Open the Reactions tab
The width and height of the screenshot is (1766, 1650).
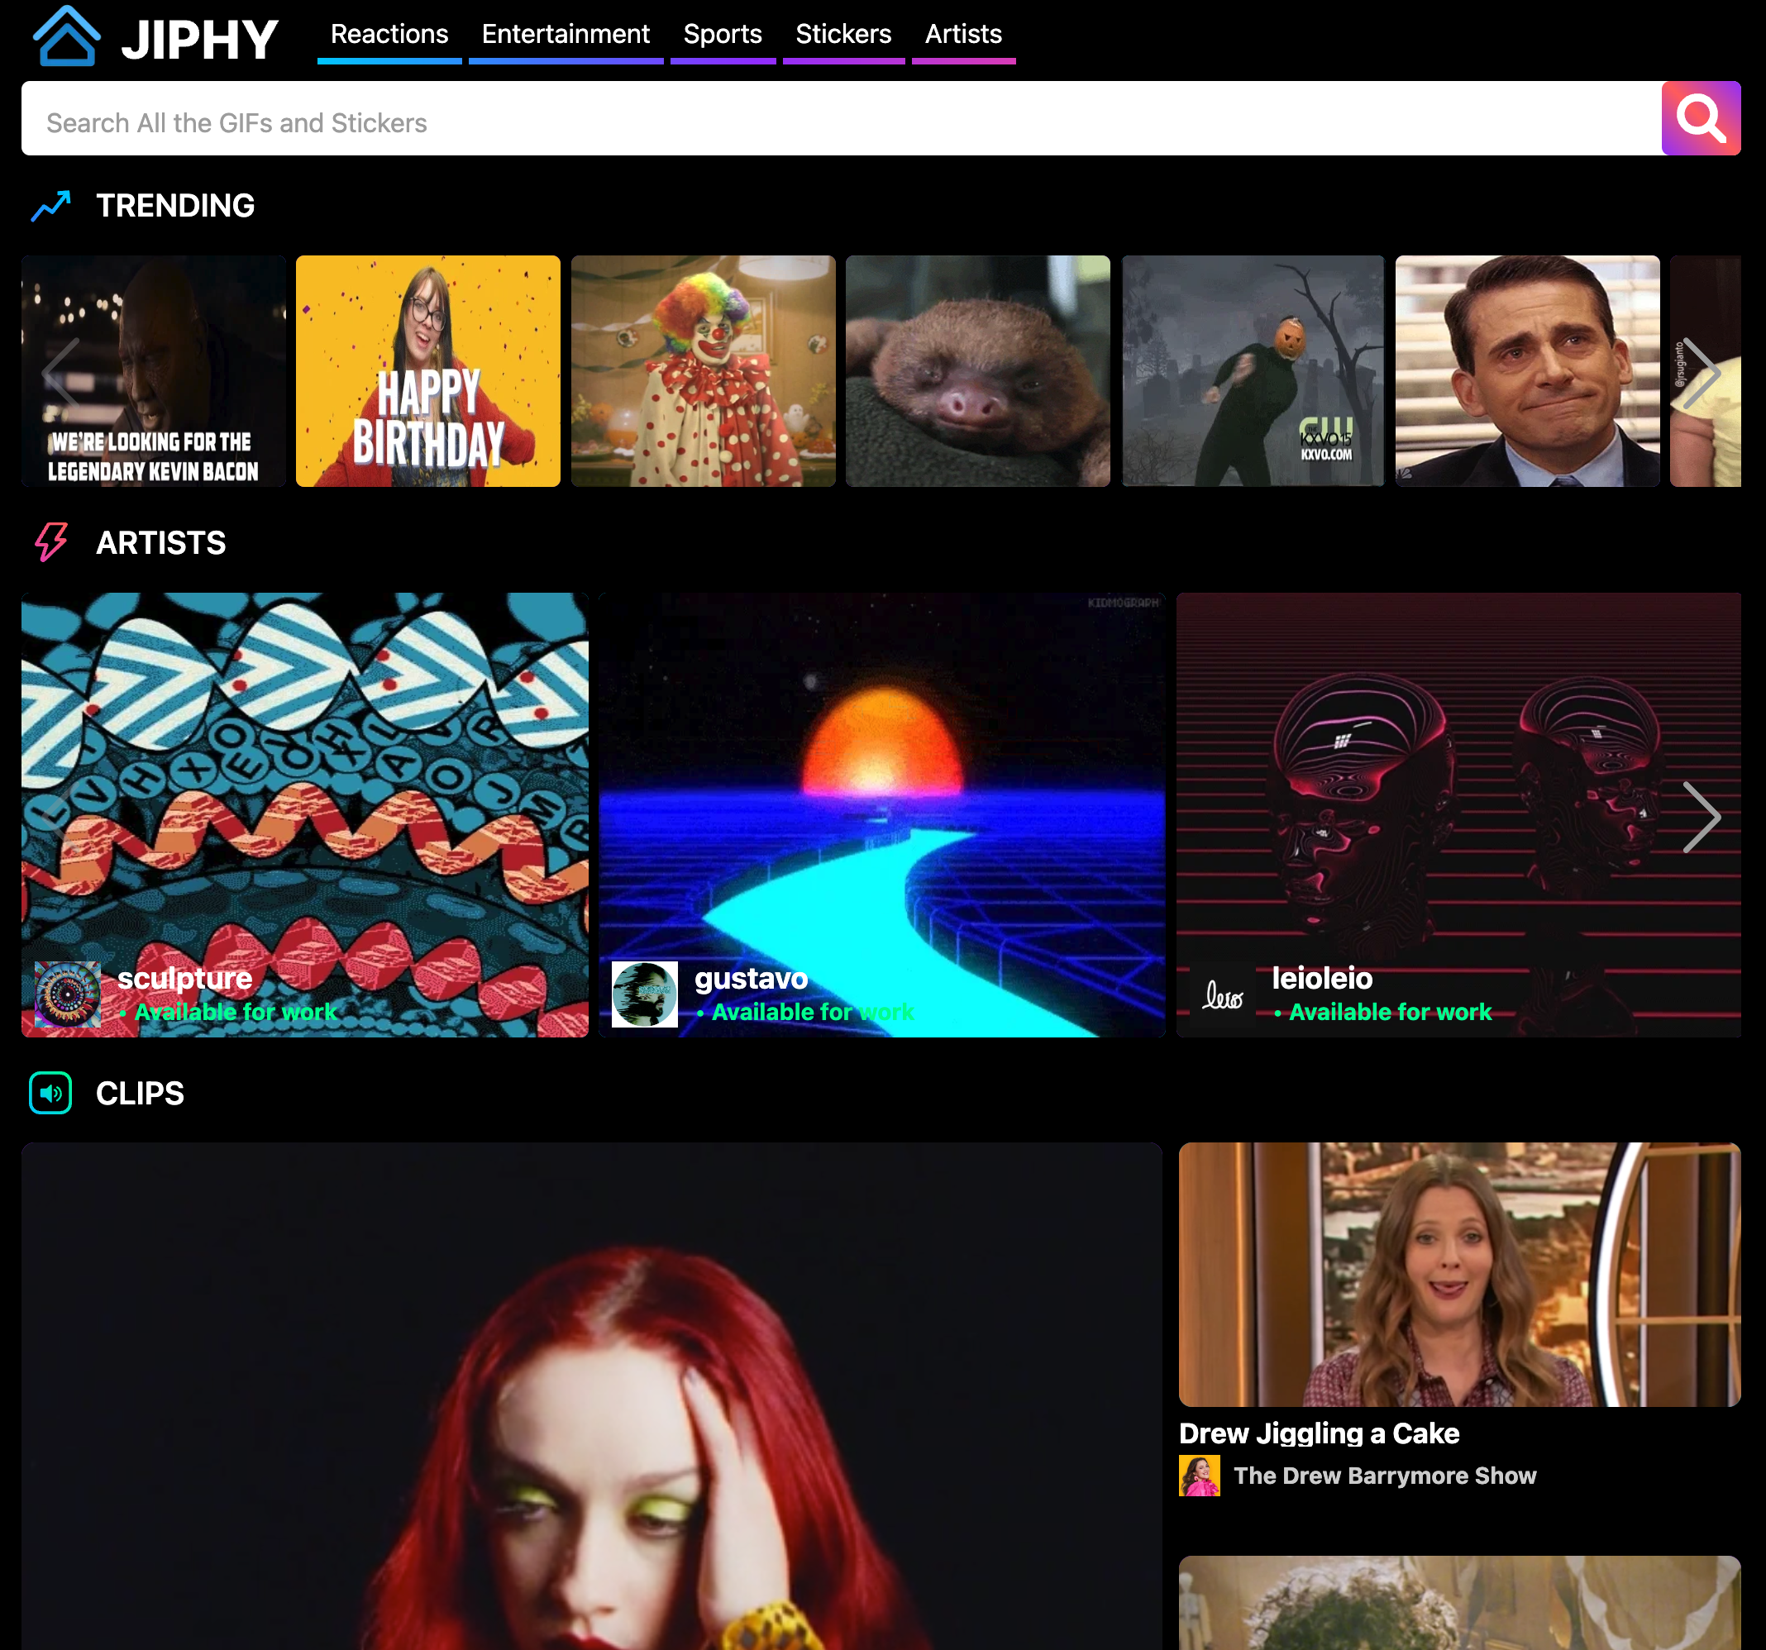click(389, 35)
